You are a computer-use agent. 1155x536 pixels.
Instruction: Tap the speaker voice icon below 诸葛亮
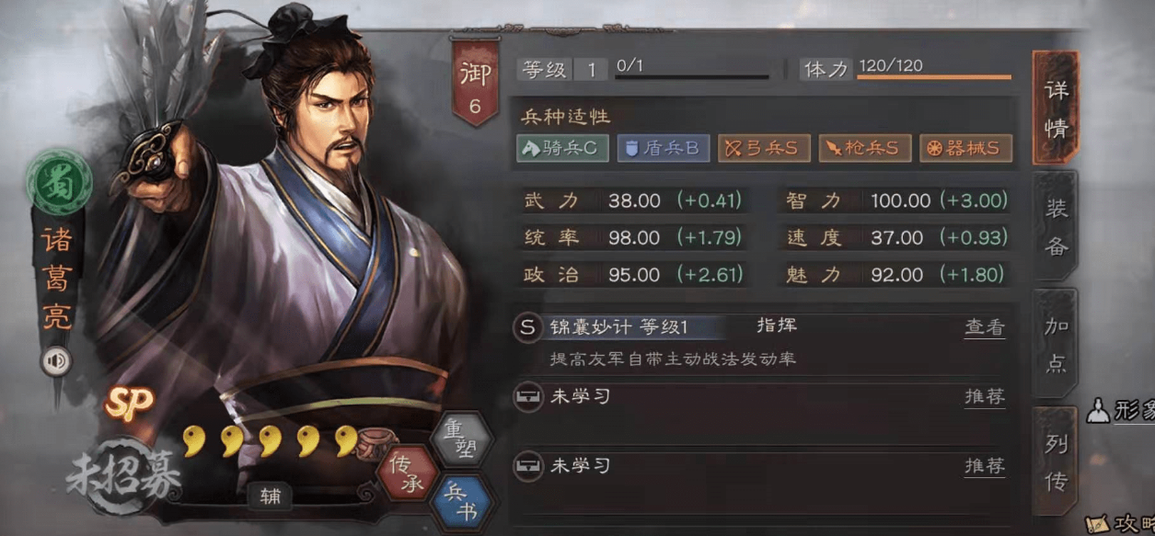[56, 361]
